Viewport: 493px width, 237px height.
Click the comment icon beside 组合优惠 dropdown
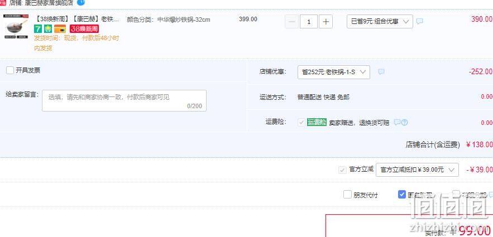(419, 21)
